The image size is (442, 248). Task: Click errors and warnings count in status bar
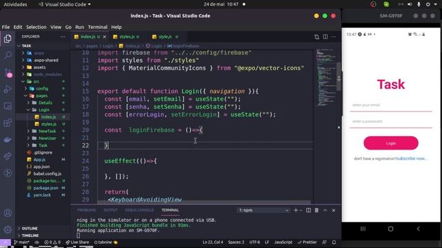click(52, 242)
